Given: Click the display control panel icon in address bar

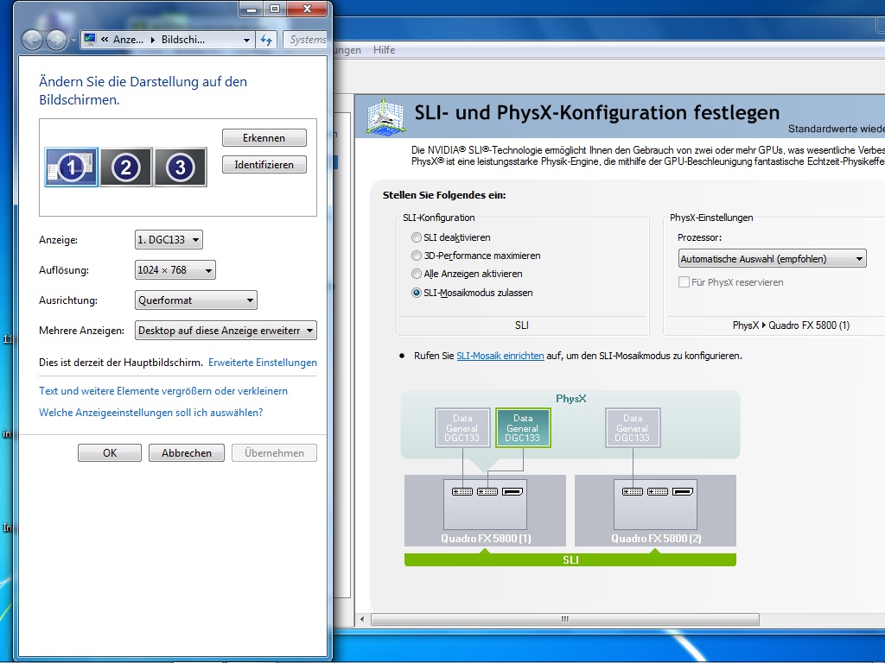Looking at the screenshot, I should [90, 40].
